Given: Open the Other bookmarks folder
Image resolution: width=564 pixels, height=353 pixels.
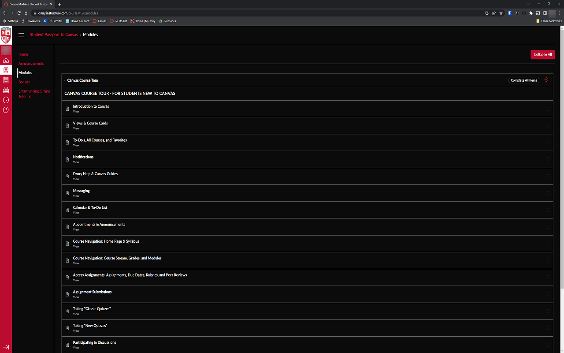Looking at the screenshot, I should (549, 21).
